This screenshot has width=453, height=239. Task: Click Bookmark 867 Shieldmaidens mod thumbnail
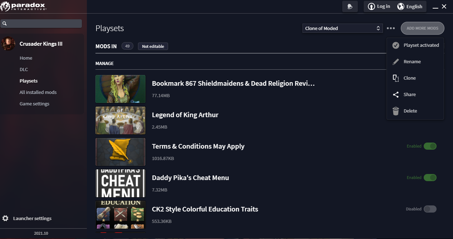(x=120, y=89)
